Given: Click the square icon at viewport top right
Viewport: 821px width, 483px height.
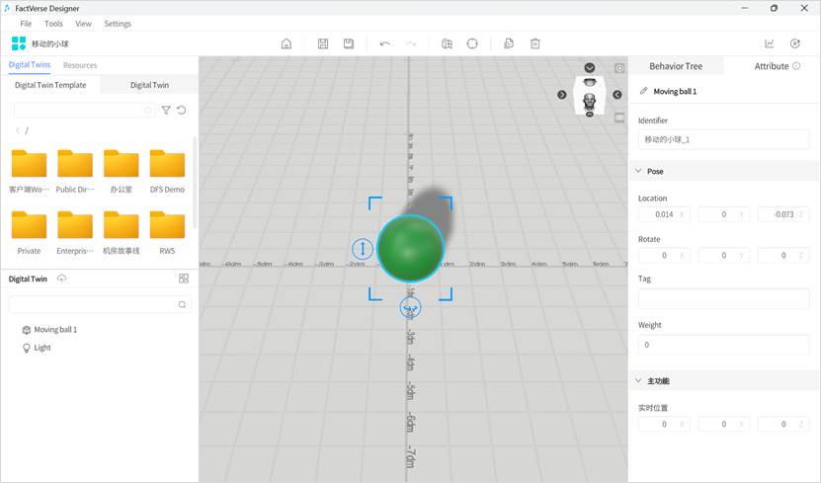Looking at the screenshot, I should [619, 68].
